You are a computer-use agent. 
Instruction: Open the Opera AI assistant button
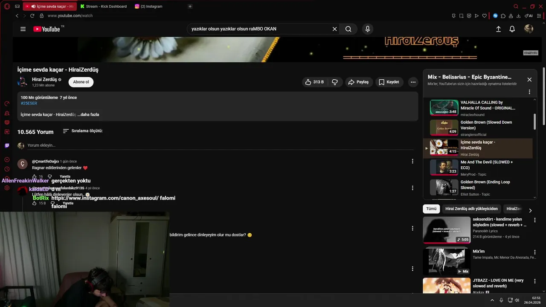pos(529,16)
